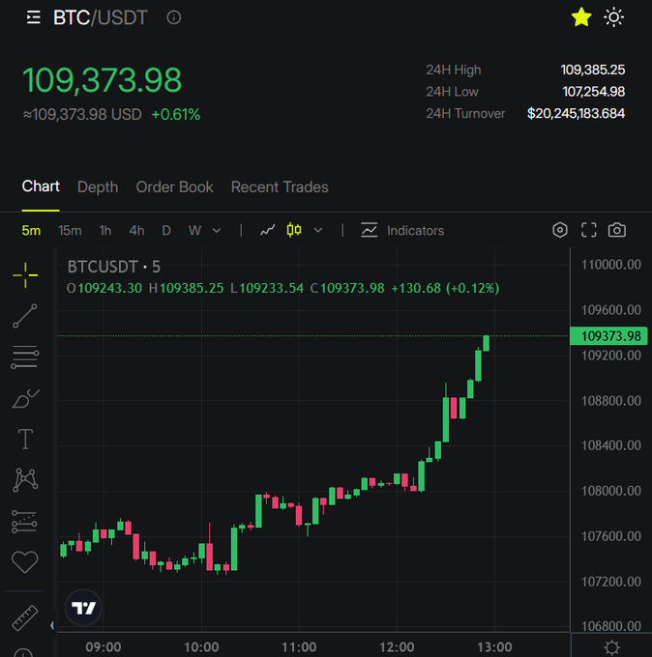The width and height of the screenshot is (652, 657).
Task: Select the 15m timeframe
Action: click(x=70, y=231)
